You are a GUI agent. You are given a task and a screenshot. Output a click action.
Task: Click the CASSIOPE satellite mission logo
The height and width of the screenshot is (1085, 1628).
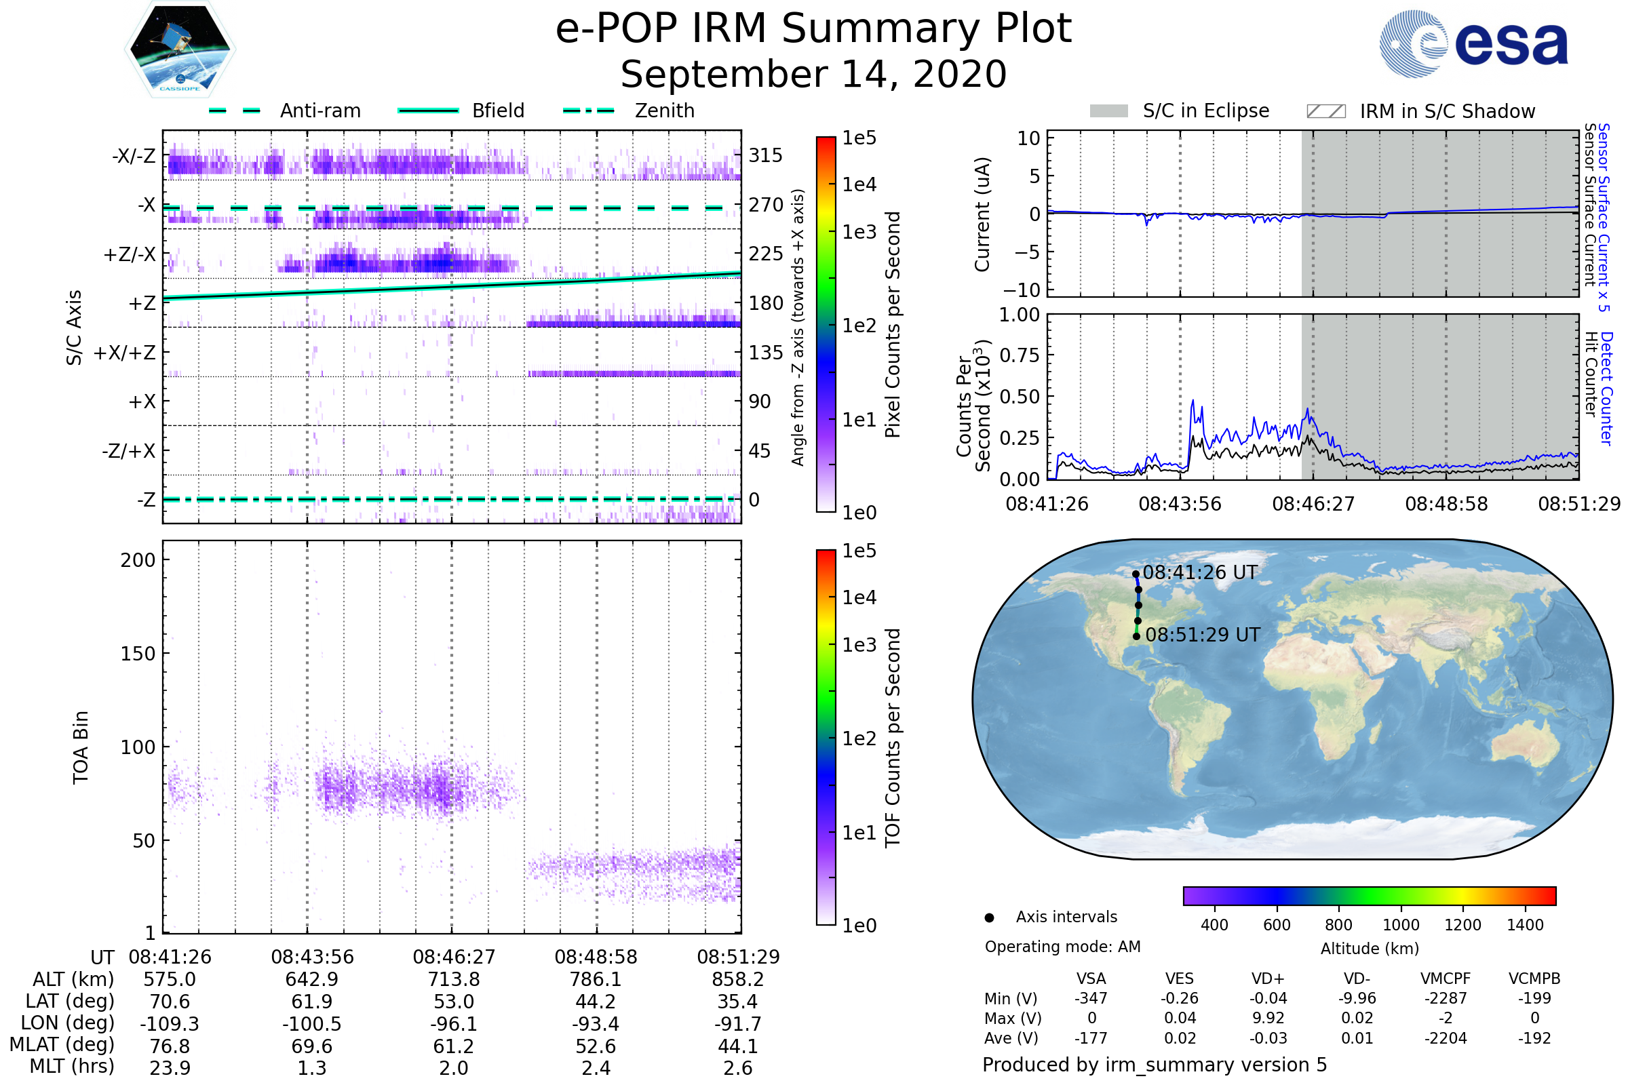(180, 49)
